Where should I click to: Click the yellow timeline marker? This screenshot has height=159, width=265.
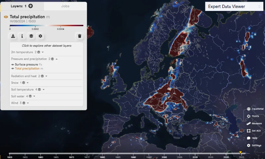[240, 152]
